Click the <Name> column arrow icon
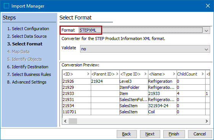 (174, 74)
